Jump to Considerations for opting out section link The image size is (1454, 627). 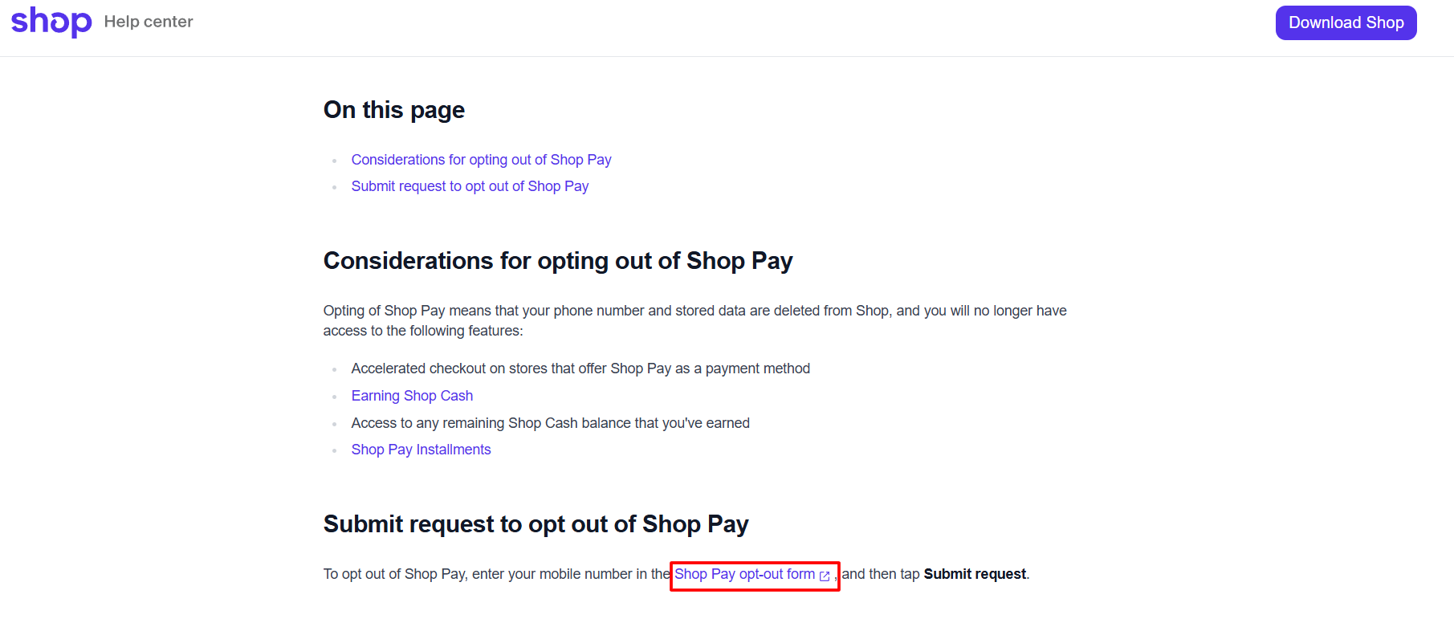pos(481,160)
